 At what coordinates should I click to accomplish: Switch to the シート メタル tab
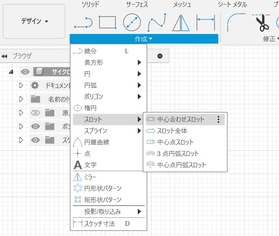[x=232, y=5]
